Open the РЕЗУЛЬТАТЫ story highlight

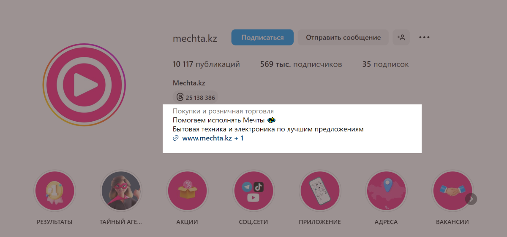click(55, 191)
